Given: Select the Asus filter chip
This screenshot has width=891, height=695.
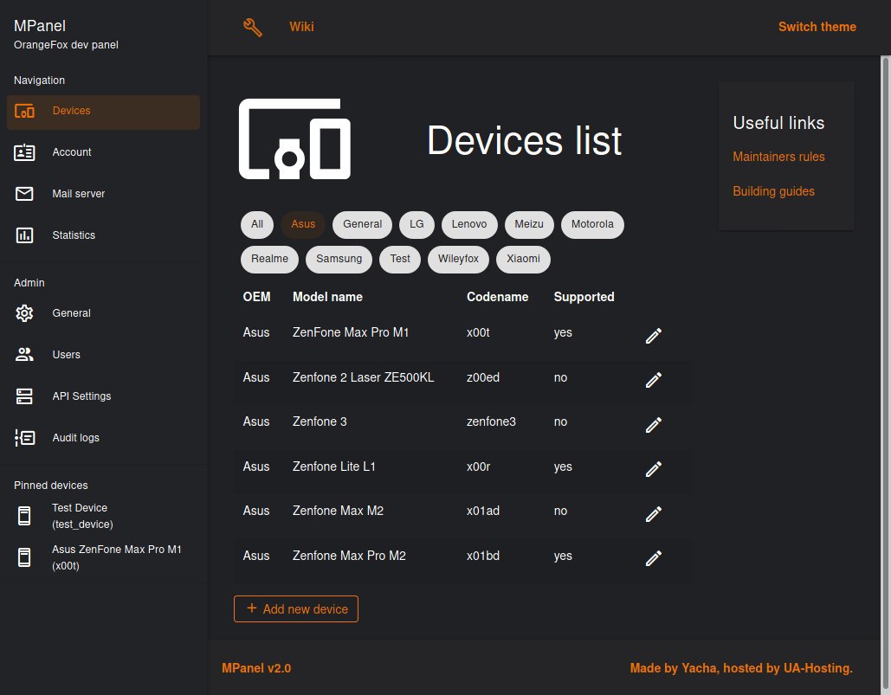Looking at the screenshot, I should coord(303,224).
